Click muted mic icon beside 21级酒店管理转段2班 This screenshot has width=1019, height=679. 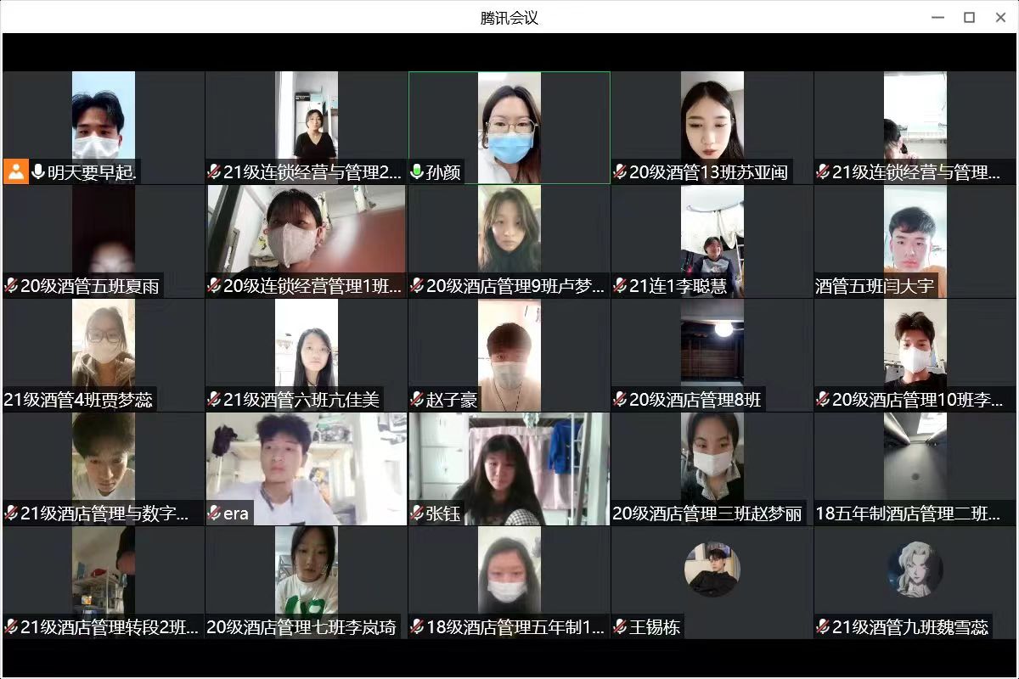click(x=11, y=627)
